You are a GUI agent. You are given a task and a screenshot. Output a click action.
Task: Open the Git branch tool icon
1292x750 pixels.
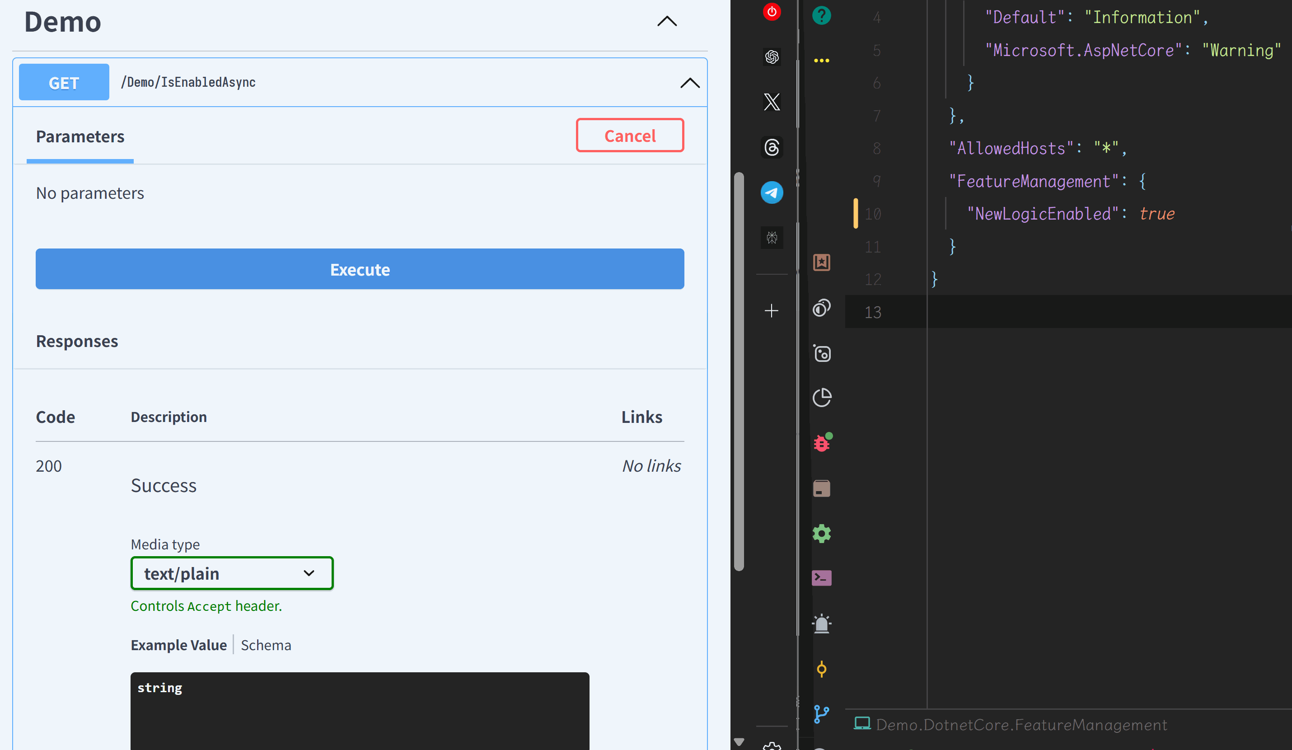pos(821,713)
